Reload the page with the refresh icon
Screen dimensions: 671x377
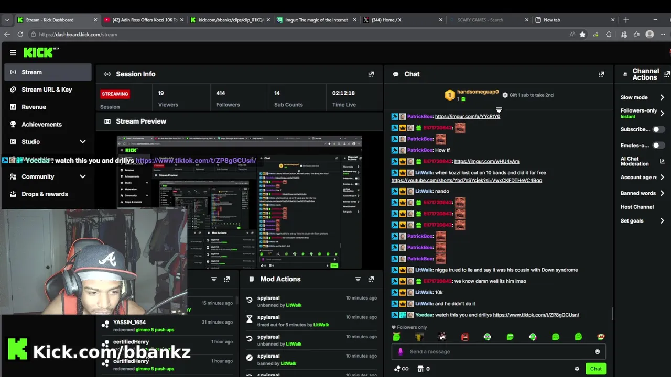(20, 34)
